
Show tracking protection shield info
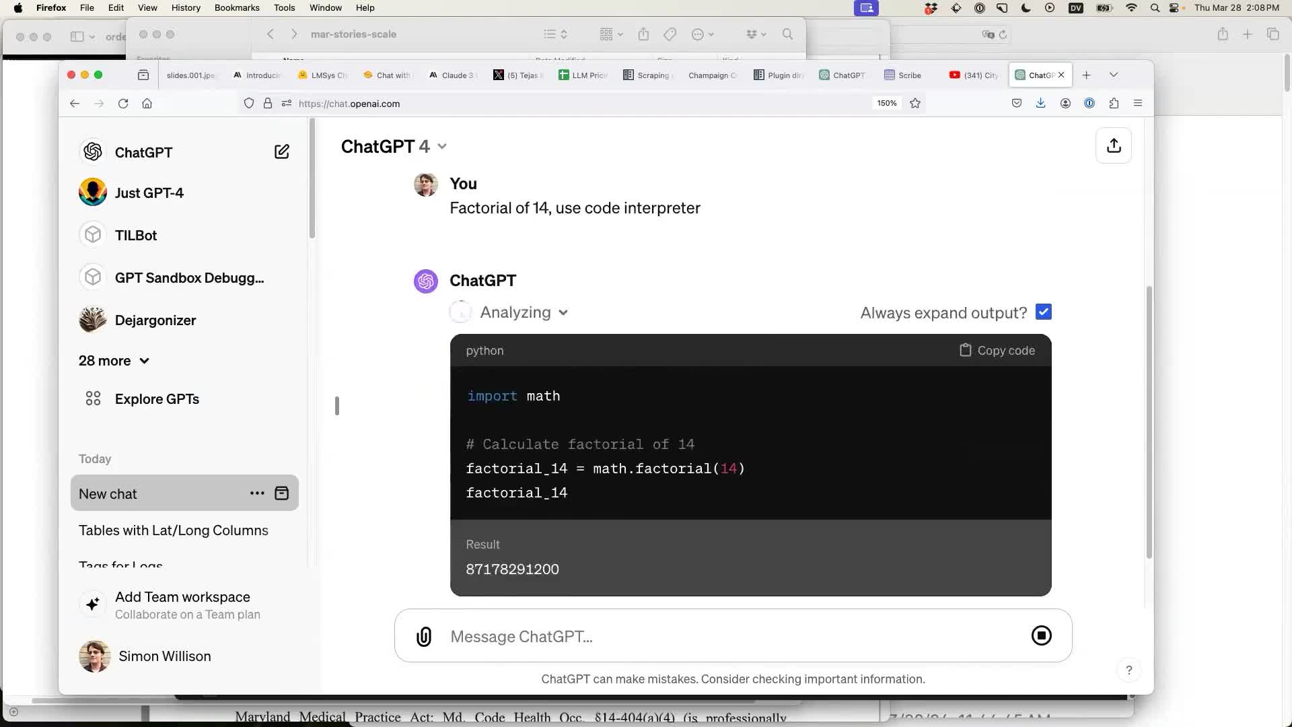pyautogui.click(x=249, y=103)
